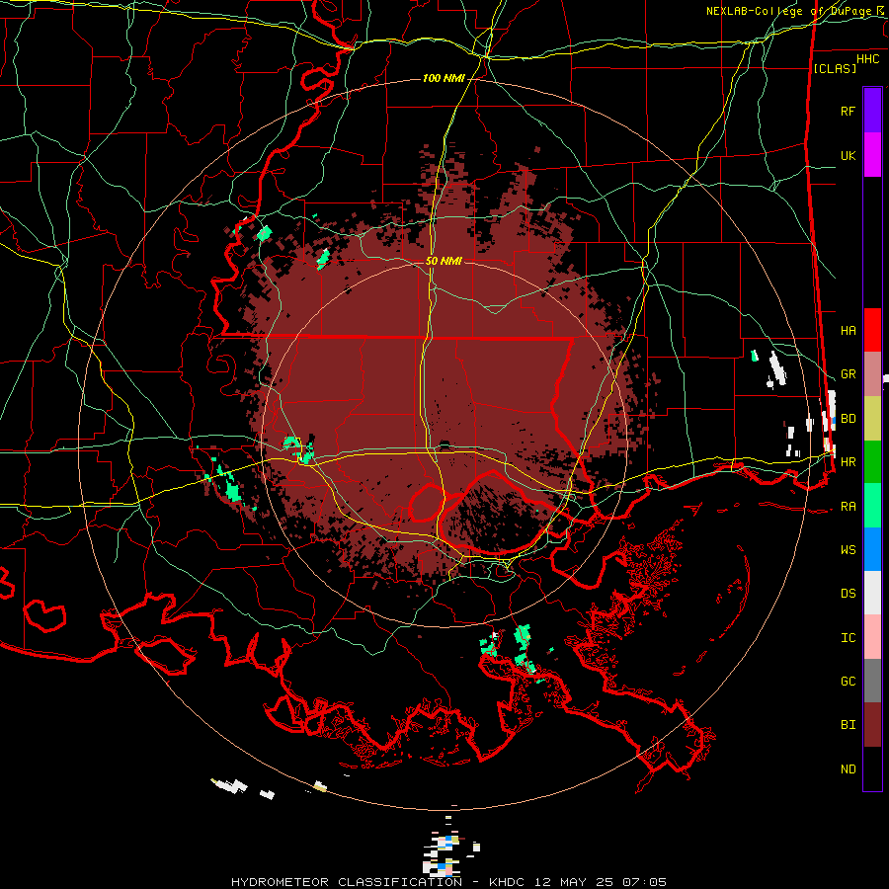Click the 'GC' legend label
This screenshot has width=889, height=889.
(848, 682)
